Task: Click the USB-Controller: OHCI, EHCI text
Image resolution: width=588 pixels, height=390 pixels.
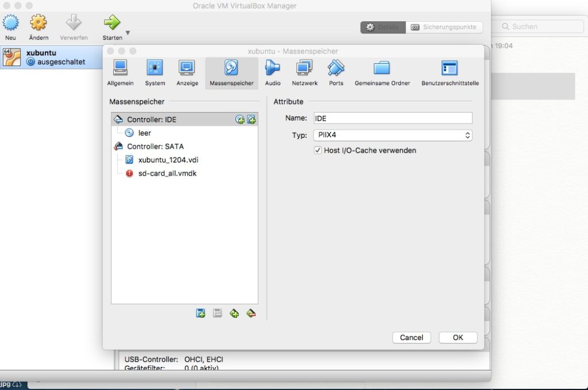Action: coord(173,359)
